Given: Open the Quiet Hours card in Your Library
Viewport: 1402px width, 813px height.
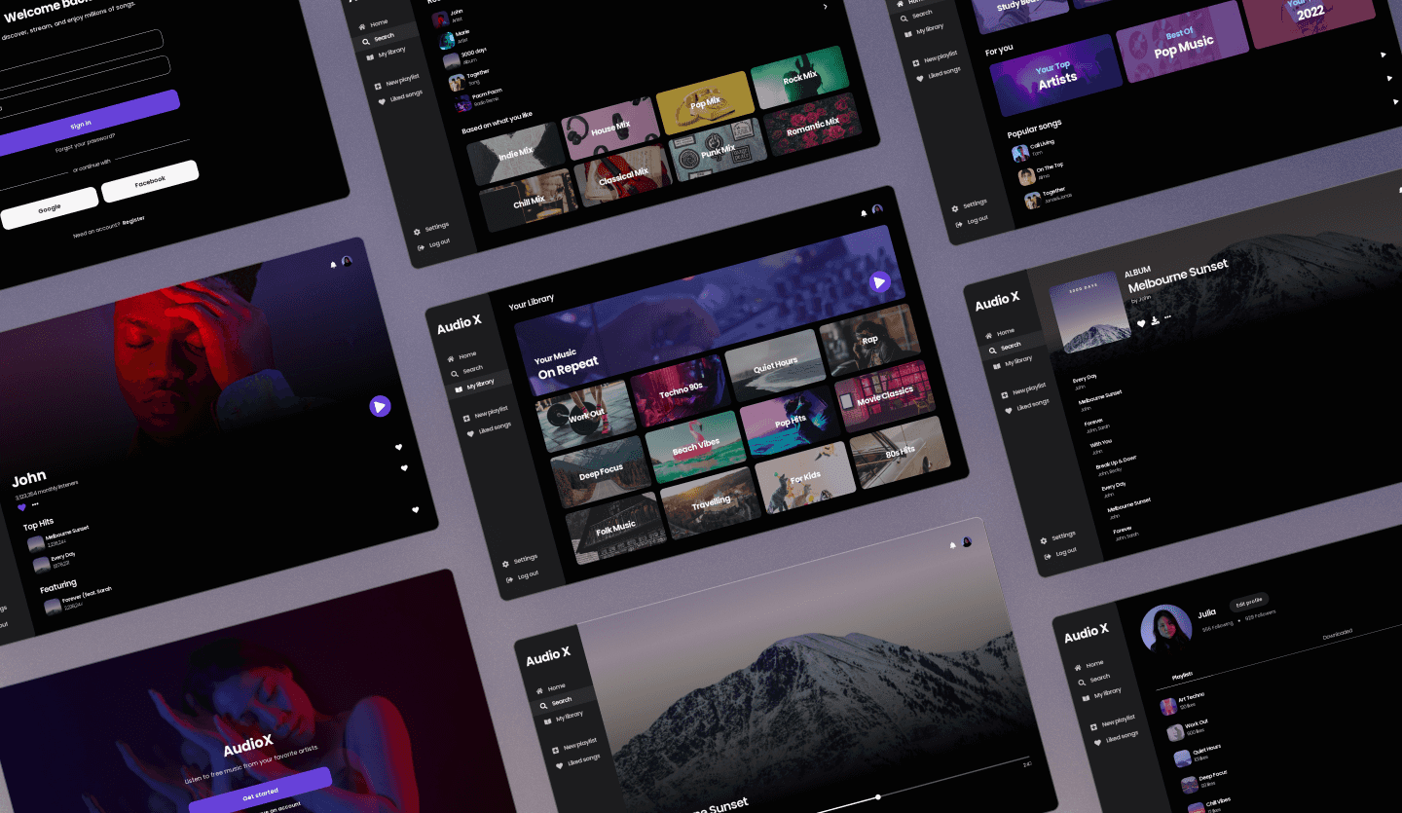Looking at the screenshot, I should click(775, 364).
